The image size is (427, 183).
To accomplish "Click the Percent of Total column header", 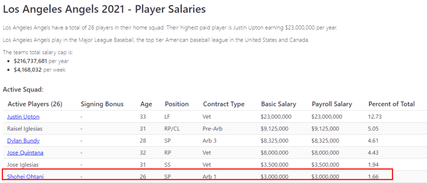I will 391,104.
